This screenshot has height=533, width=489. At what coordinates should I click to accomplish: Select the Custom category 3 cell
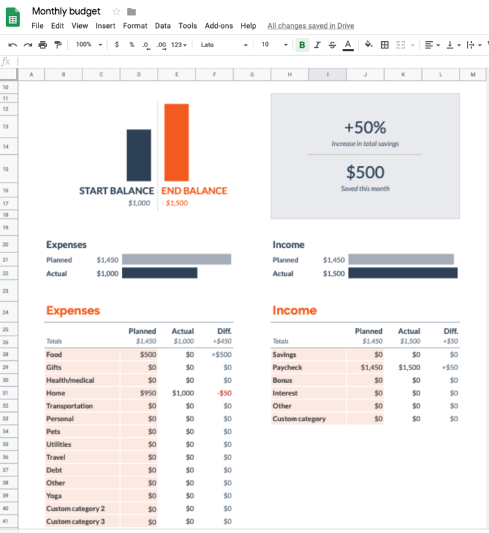click(x=82, y=522)
